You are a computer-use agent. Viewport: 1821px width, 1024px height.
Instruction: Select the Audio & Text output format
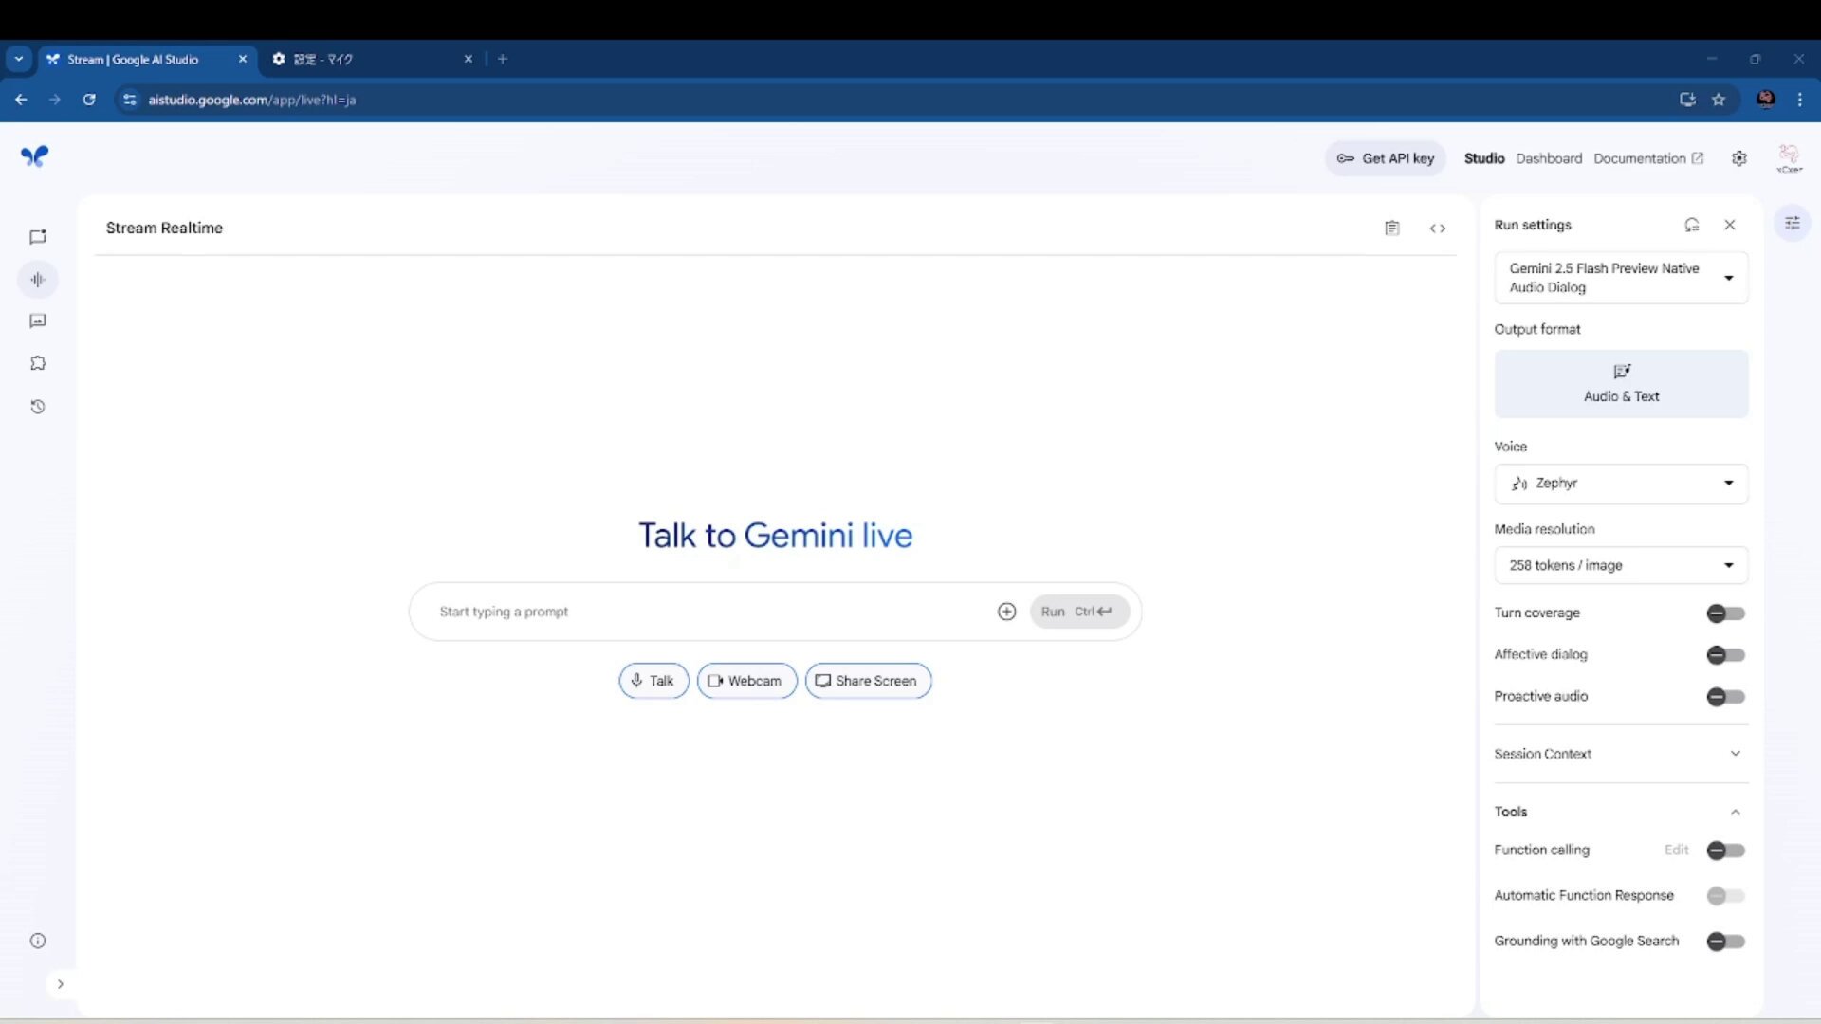click(1621, 384)
